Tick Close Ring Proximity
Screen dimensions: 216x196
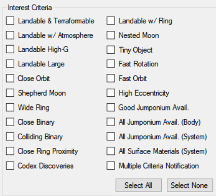click(10, 151)
